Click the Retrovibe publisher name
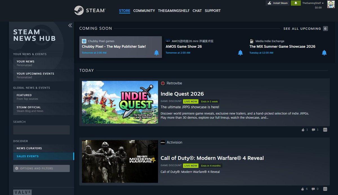 point(174,83)
